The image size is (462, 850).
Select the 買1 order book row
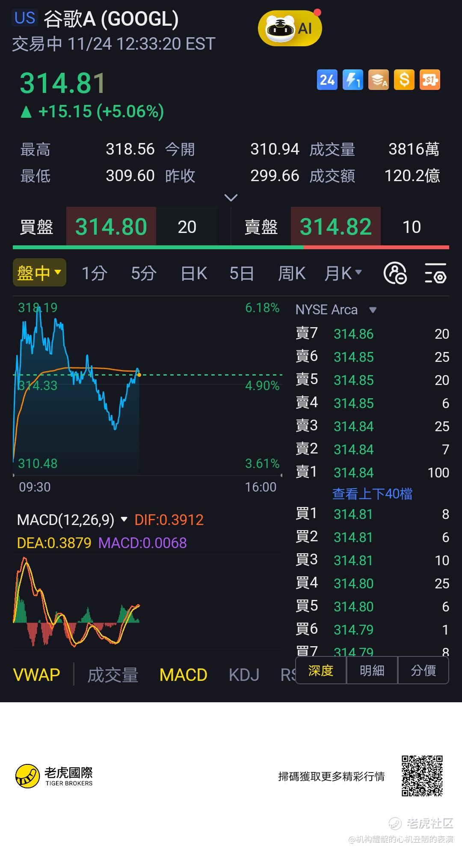click(372, 514)
